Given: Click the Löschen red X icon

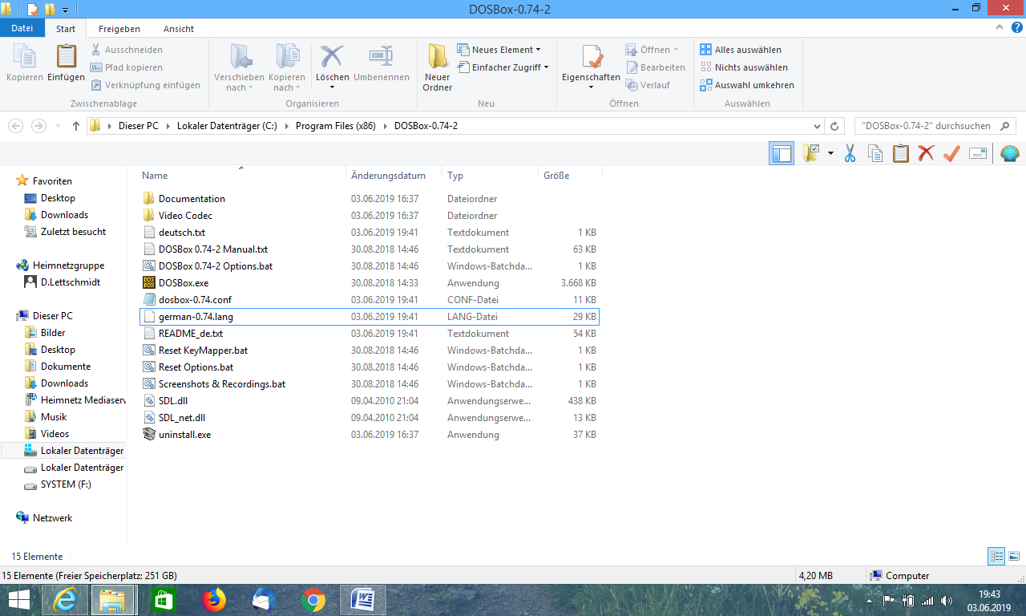Looking at the screenshot, I should tap(332, 56).
